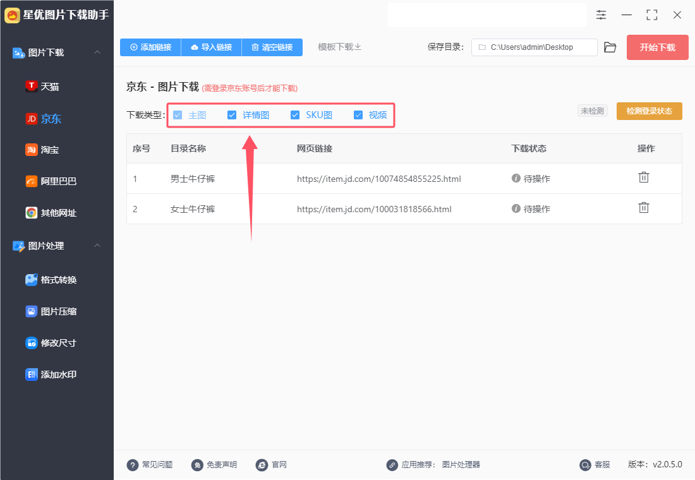Click the 京东 JD icon in sidebar
This screenshot has width=695, height=480.
coord(31,118)
